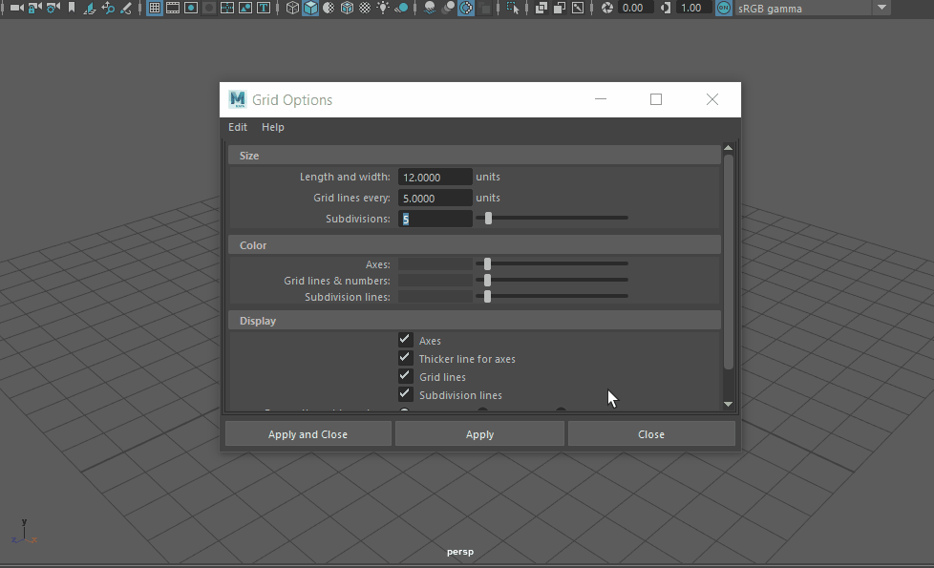Click the Subdivisions slider handle

[x=488, y=219]
